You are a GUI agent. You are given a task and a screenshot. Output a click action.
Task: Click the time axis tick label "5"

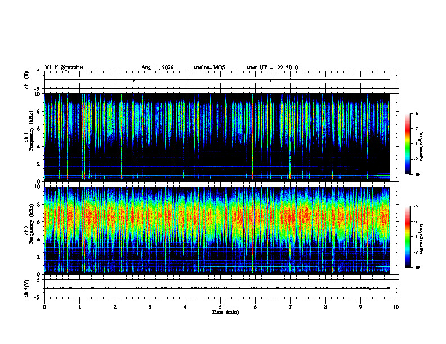click(220, 307)
